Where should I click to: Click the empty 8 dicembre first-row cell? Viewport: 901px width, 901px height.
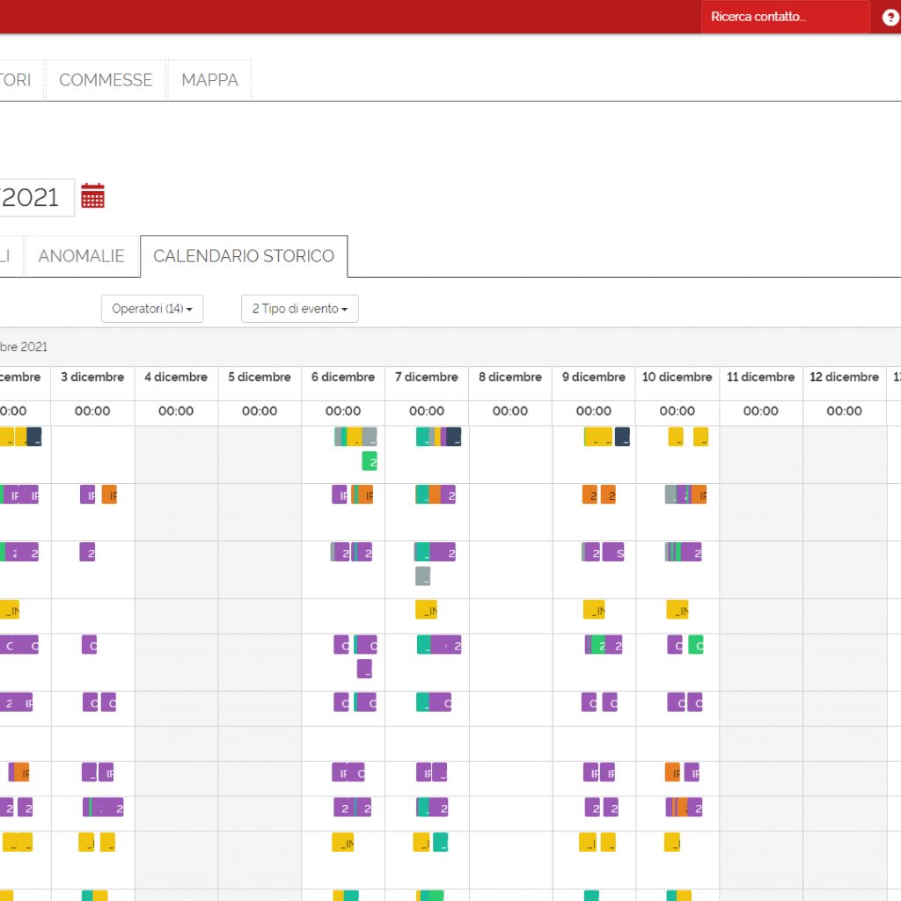[510, 454]
